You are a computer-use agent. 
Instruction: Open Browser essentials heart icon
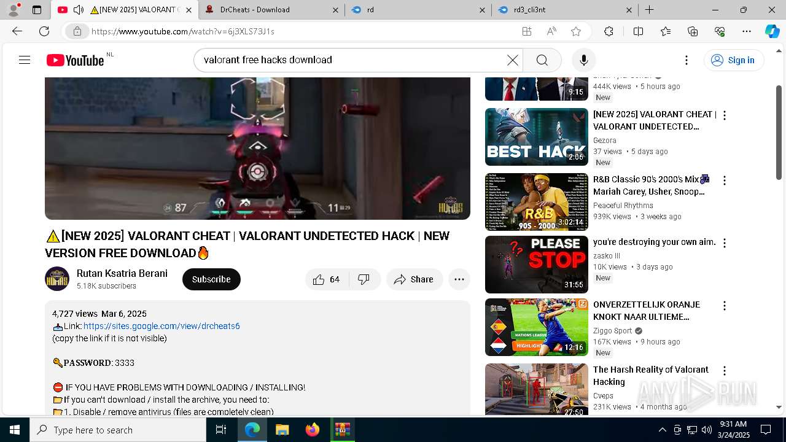coord(720,31)
